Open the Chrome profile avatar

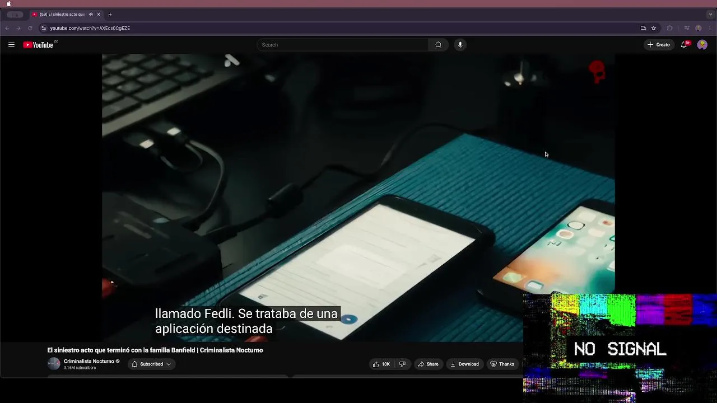click(x=699, y=28)
